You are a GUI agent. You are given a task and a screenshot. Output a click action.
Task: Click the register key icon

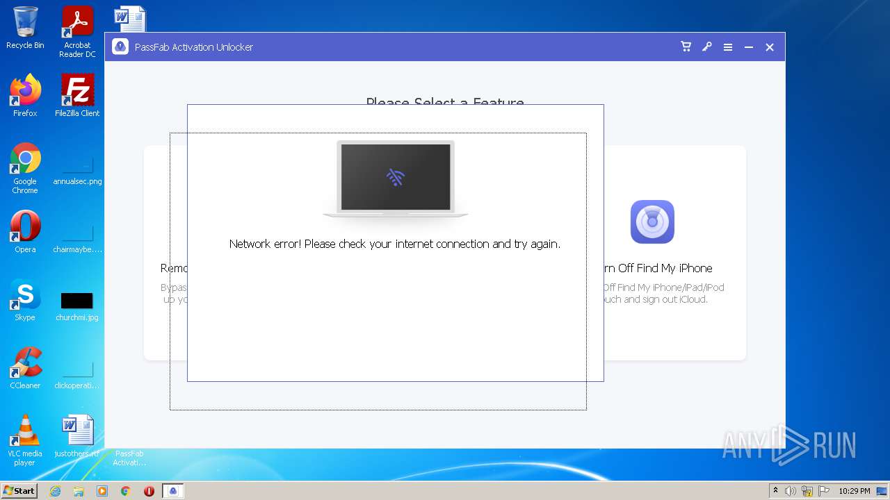coord(707,47)
